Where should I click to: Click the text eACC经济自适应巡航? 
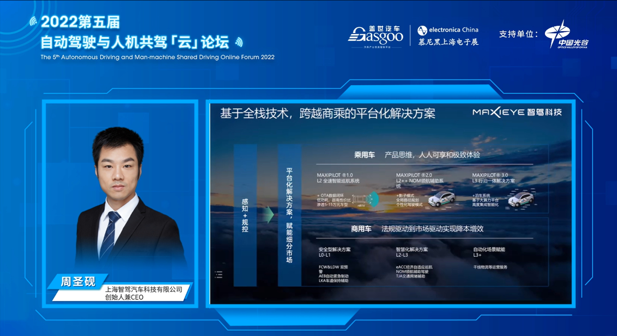pos(414,267)
